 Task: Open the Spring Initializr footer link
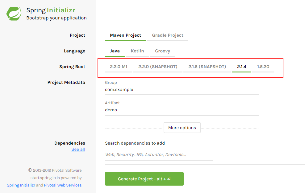21,185
